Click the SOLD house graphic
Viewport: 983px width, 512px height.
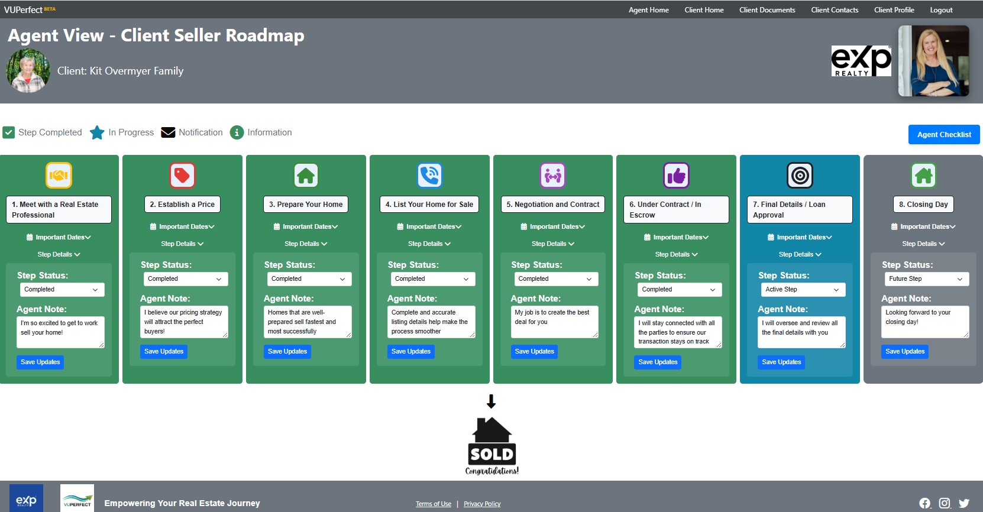point(492,446)
